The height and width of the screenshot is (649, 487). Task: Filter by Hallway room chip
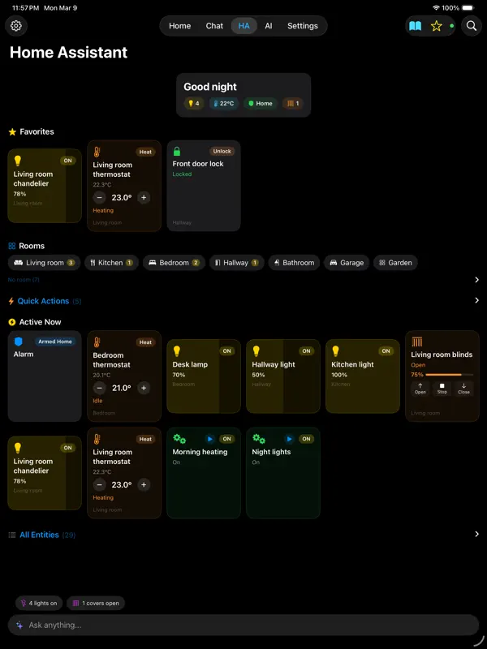pyautogui.click(x=236, y=262)
